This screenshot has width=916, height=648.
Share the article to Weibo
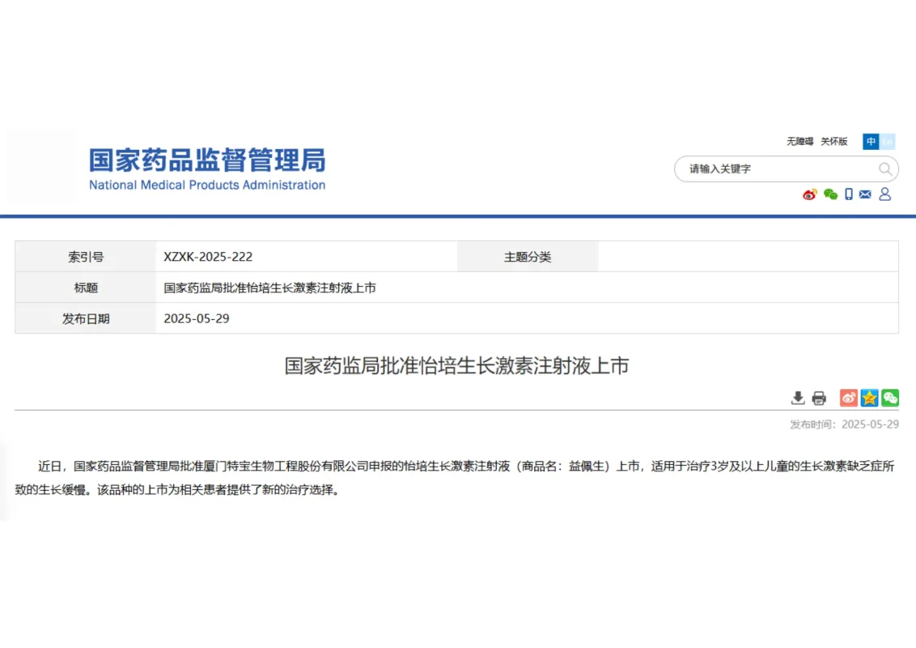point(848,398)
